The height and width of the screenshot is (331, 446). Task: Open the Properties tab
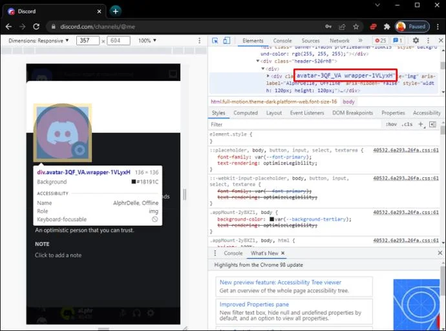[x=393, y=113]
